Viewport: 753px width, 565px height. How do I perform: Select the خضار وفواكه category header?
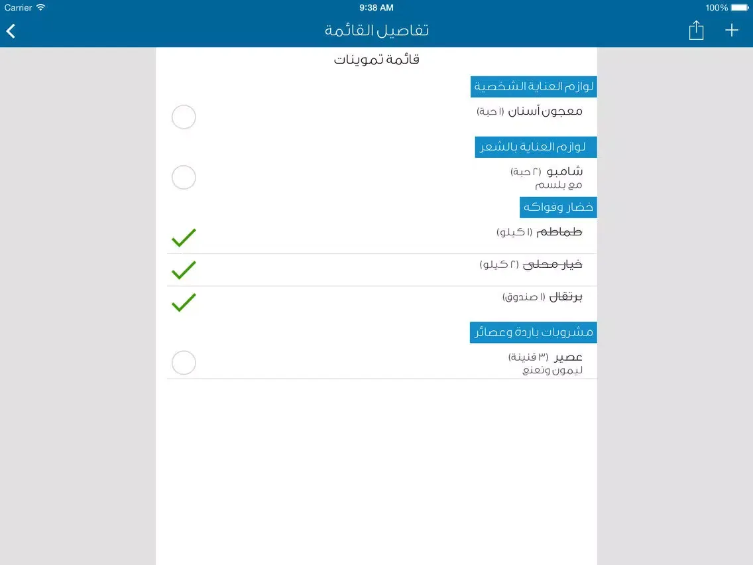point(558,207)
